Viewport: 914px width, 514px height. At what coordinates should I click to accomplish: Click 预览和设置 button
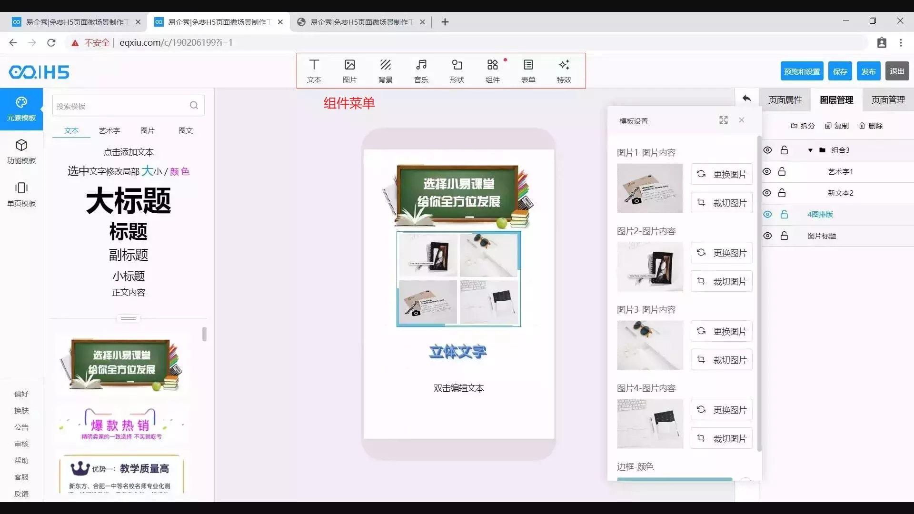(802, 71)
